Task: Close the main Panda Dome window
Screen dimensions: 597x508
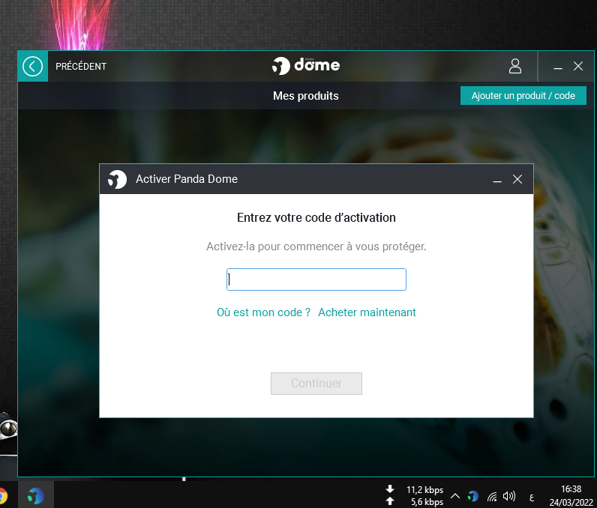Action: pyautogui.click(x=578, y=66)
